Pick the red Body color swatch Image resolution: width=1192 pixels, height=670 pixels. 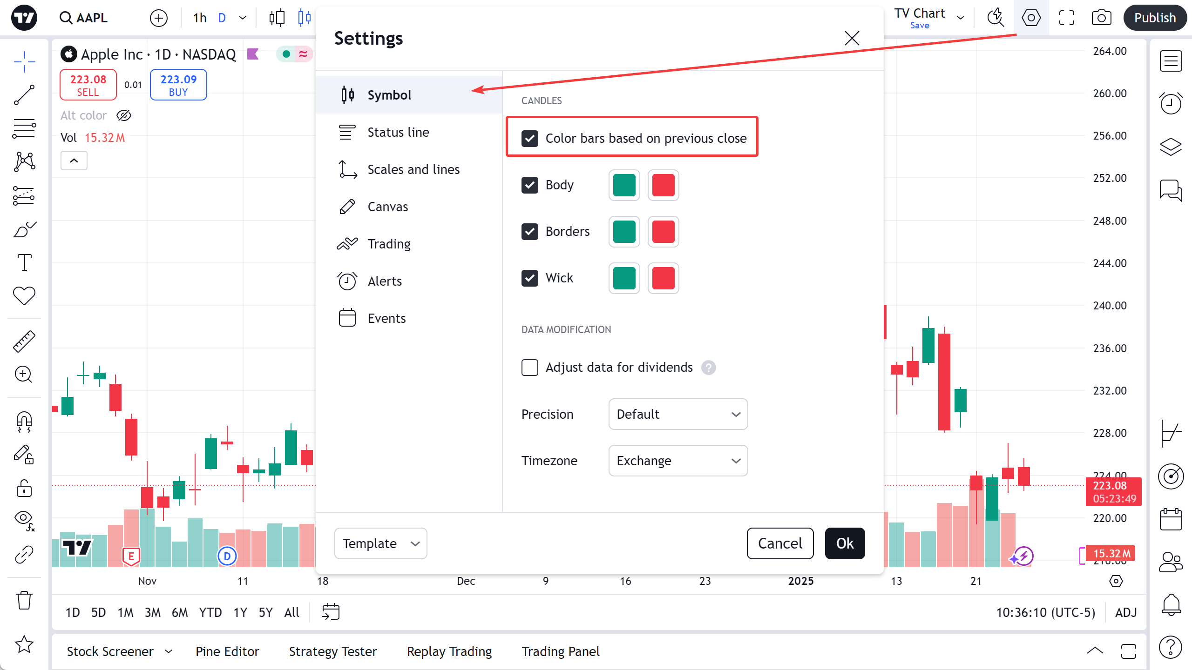(663, 185)
